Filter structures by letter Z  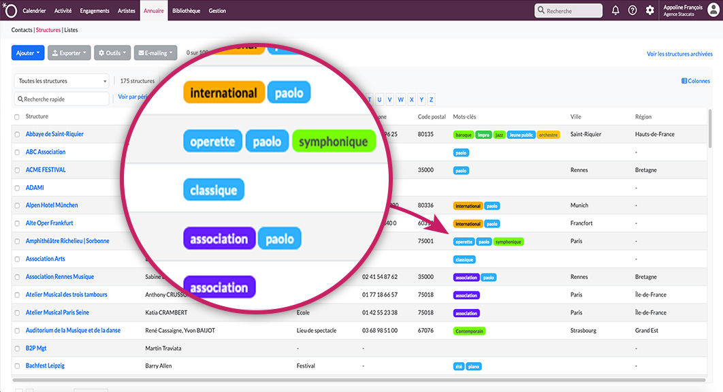(x=431, y=99)
